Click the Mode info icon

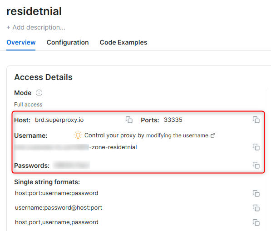click(x=39, y=93)
